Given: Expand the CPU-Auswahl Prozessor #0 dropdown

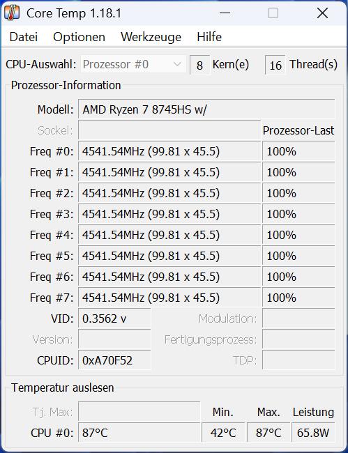Looking at the screenshot, I should pos(133,64).
